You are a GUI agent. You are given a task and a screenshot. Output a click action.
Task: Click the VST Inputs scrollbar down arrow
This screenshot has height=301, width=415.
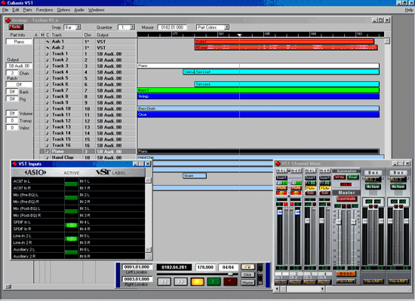pyautogui.click(x=148, y=250)
